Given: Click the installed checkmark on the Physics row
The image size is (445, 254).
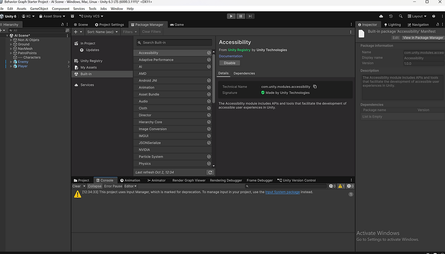Looking at the screenshot, I should pos(209,164).
